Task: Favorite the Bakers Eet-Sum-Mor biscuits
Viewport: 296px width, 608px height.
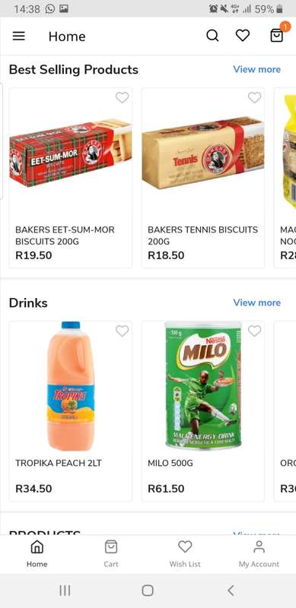Action: click(122, 98)
